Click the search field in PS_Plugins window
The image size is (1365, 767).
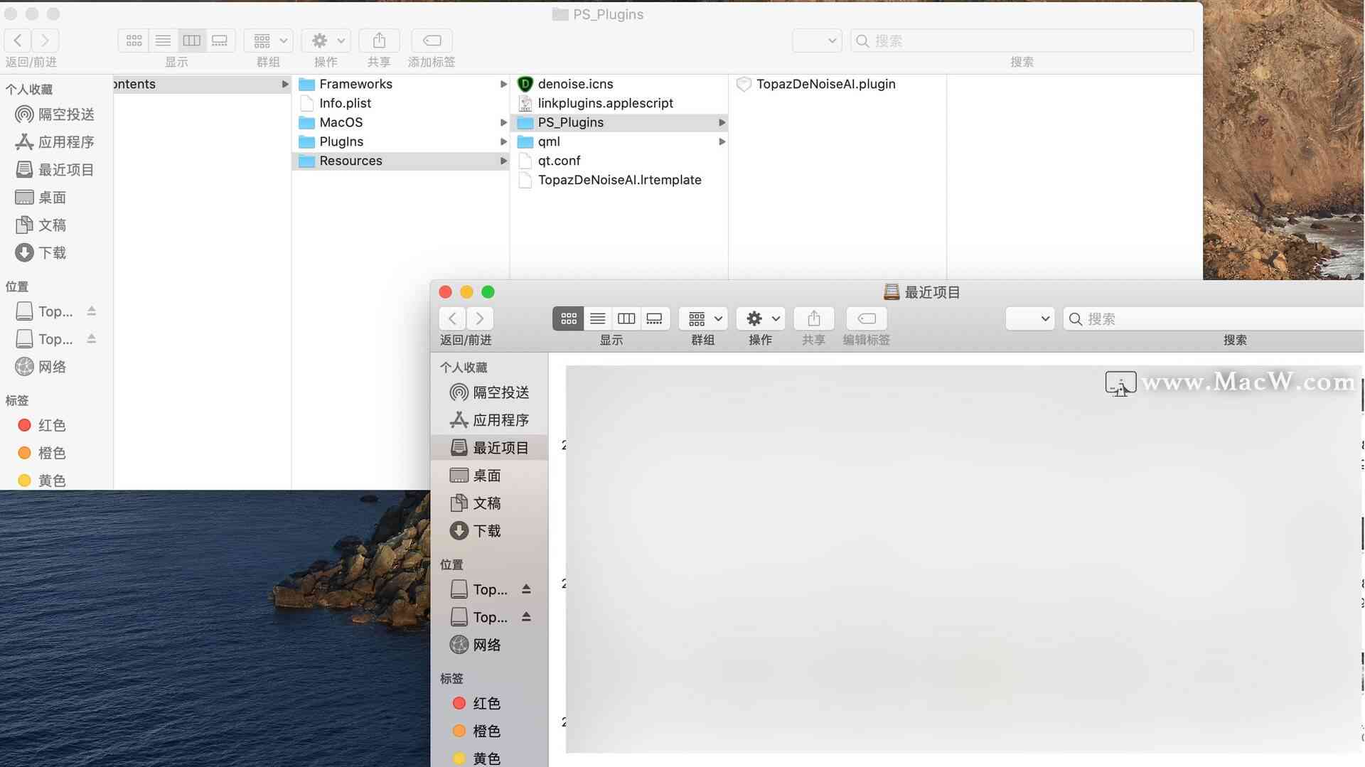(1022, 41)
